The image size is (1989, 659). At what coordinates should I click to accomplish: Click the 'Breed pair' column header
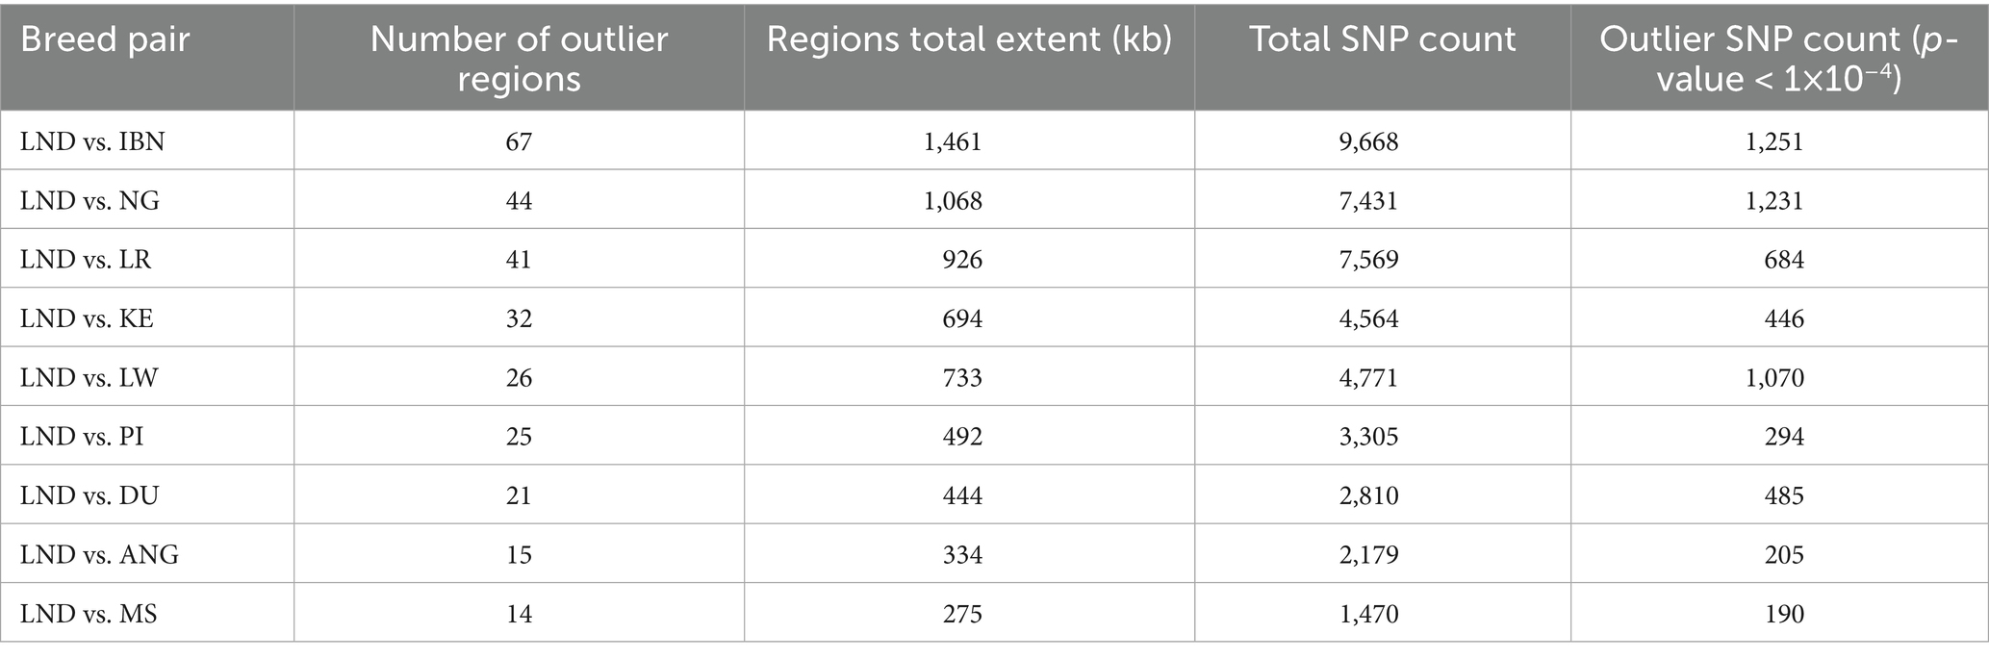pos(105,39)
